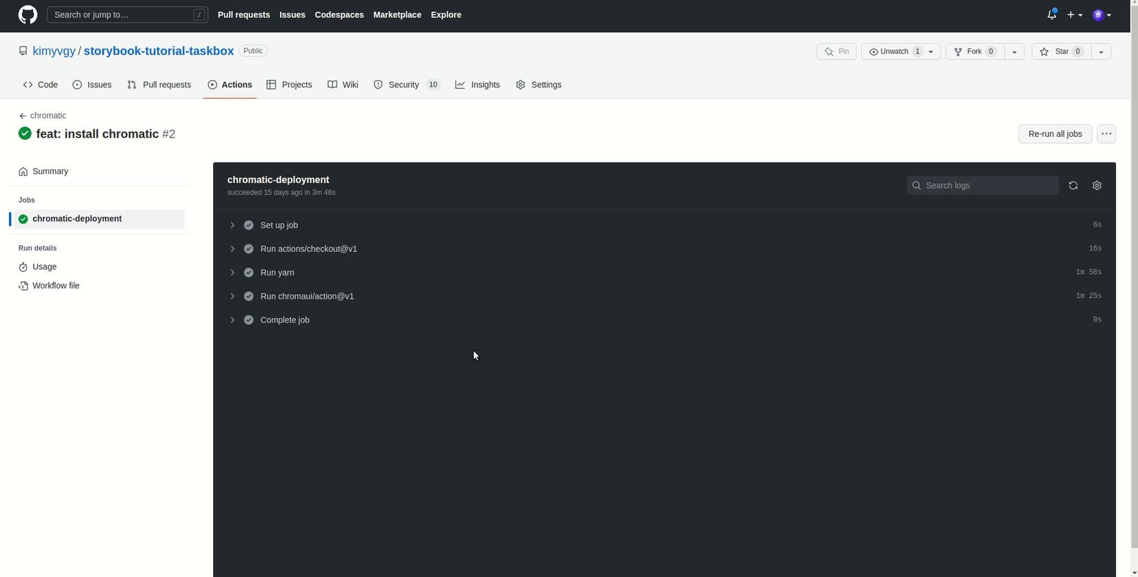
Task: Expand the Run chromaui/action@v1 step
Action: coord(232,296)
